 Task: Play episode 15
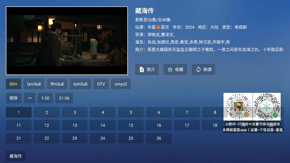click(131, 125)
